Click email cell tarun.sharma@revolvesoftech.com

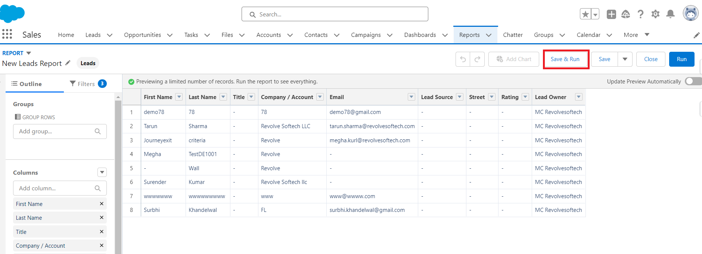pyautogui.click(x=372, y=126)
